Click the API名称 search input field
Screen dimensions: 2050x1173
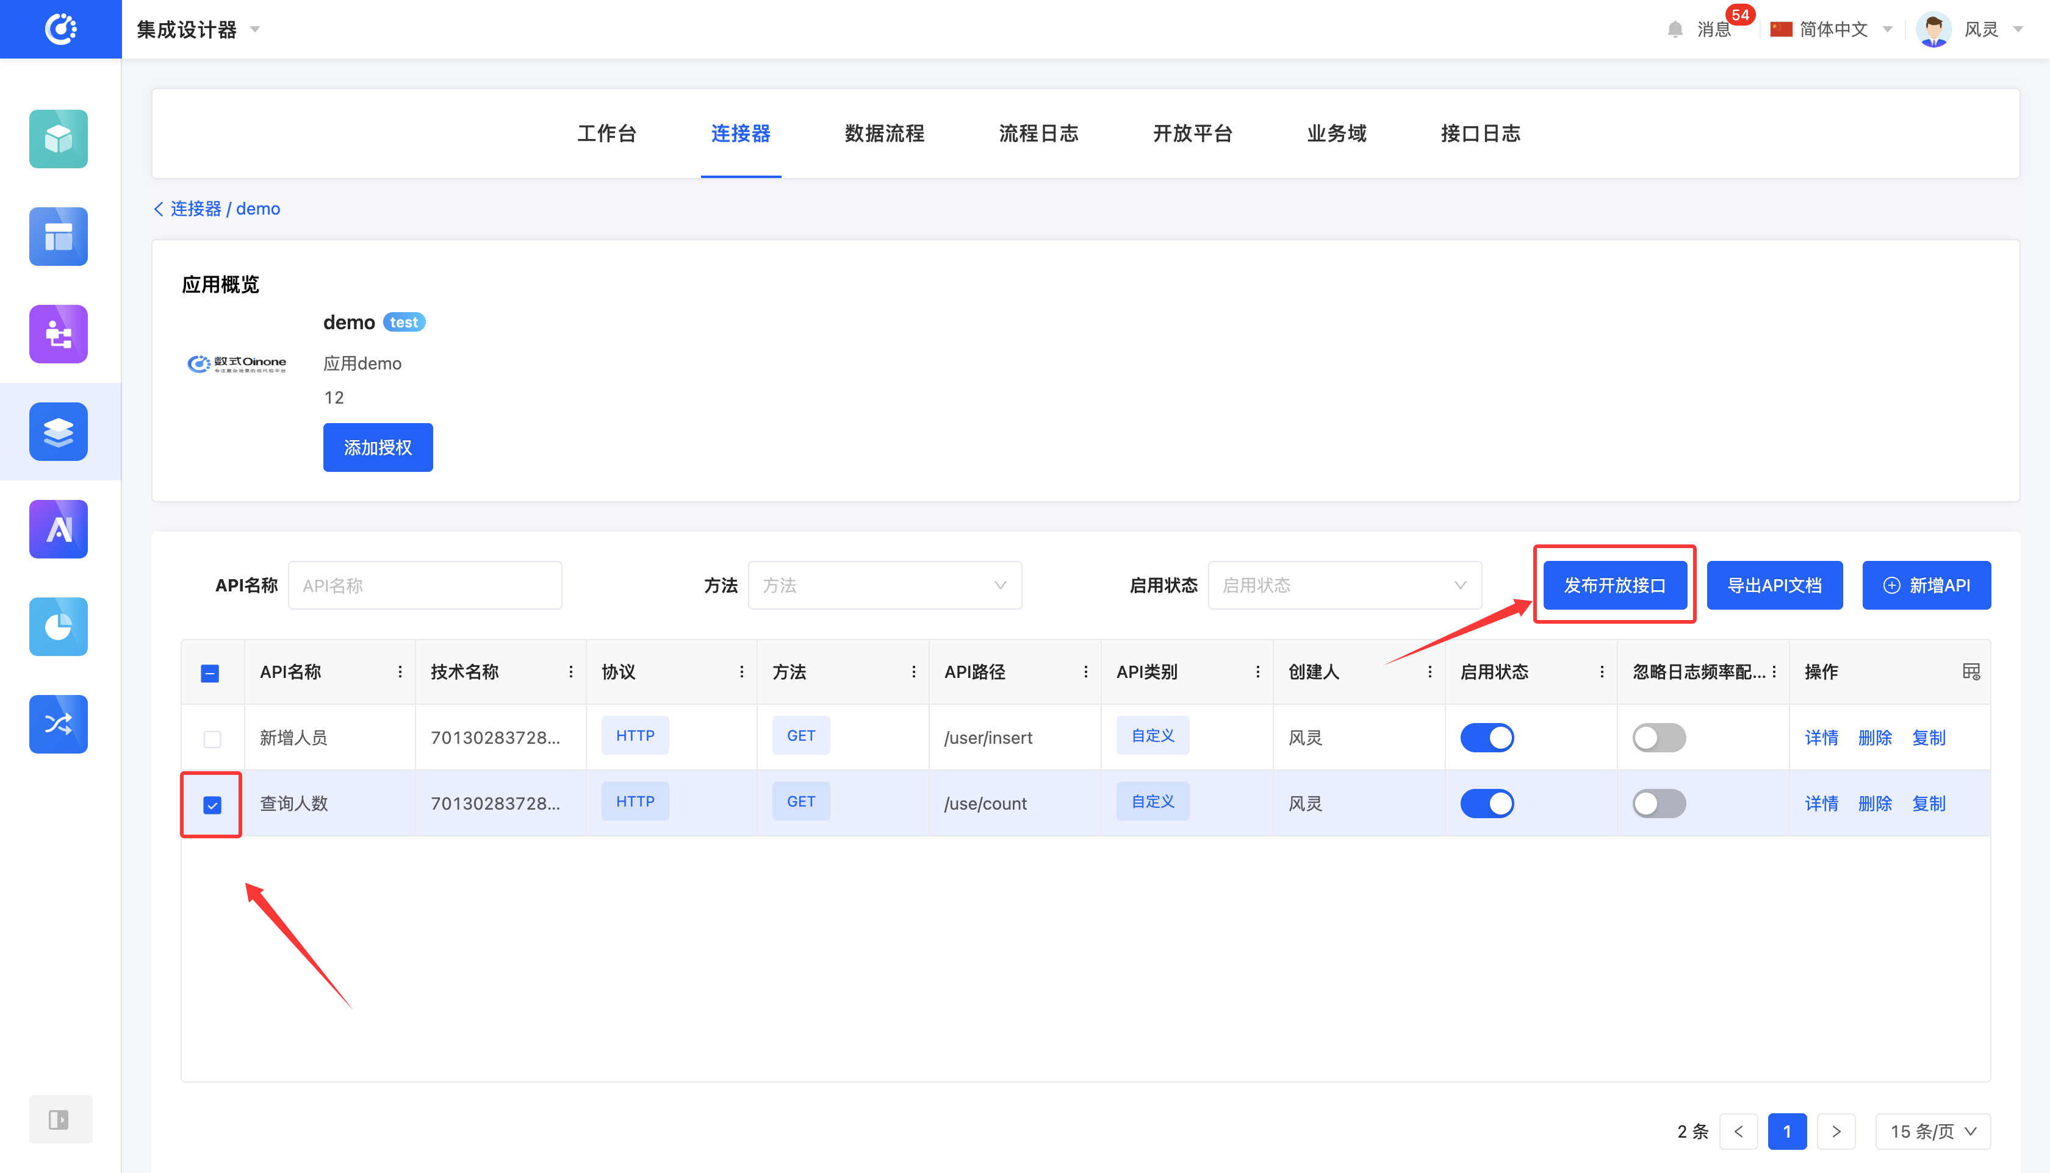point(425,585)
